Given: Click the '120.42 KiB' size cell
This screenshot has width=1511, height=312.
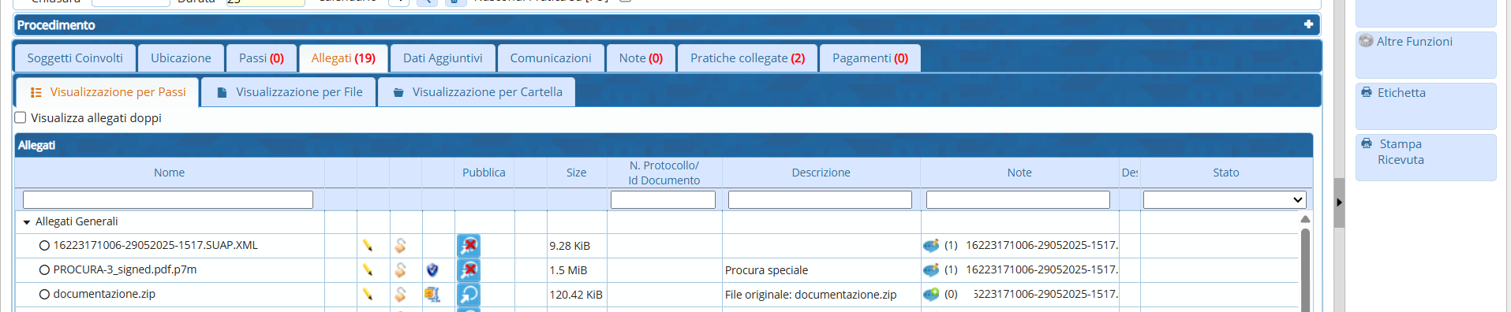Looking at the screenshot, I should pos(576,295).
